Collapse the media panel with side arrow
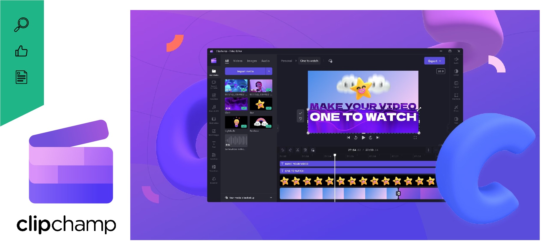The image size is (553, 246). click(x=278, y=128)
